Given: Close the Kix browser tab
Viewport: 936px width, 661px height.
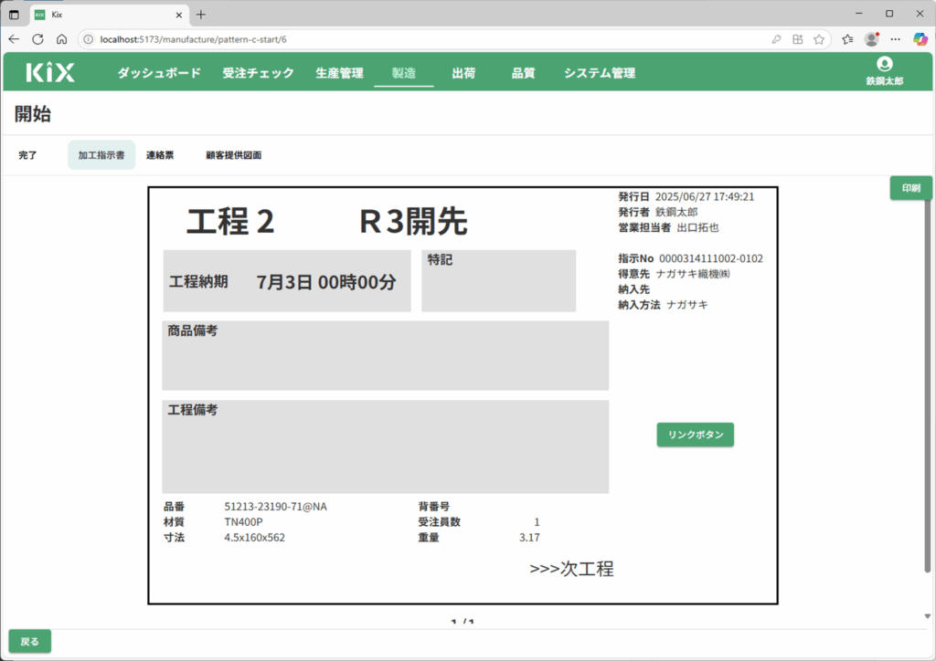Looking at the screenshot, I should point(178,15).
